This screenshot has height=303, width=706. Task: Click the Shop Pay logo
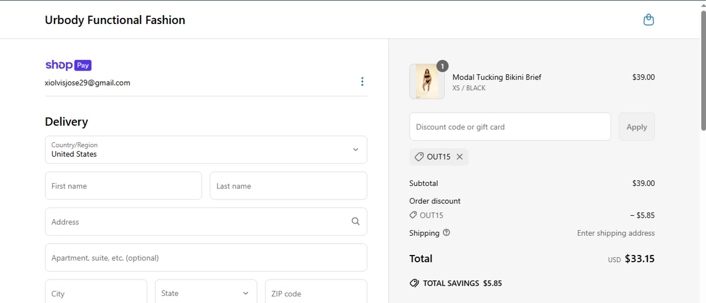(68, 65)
